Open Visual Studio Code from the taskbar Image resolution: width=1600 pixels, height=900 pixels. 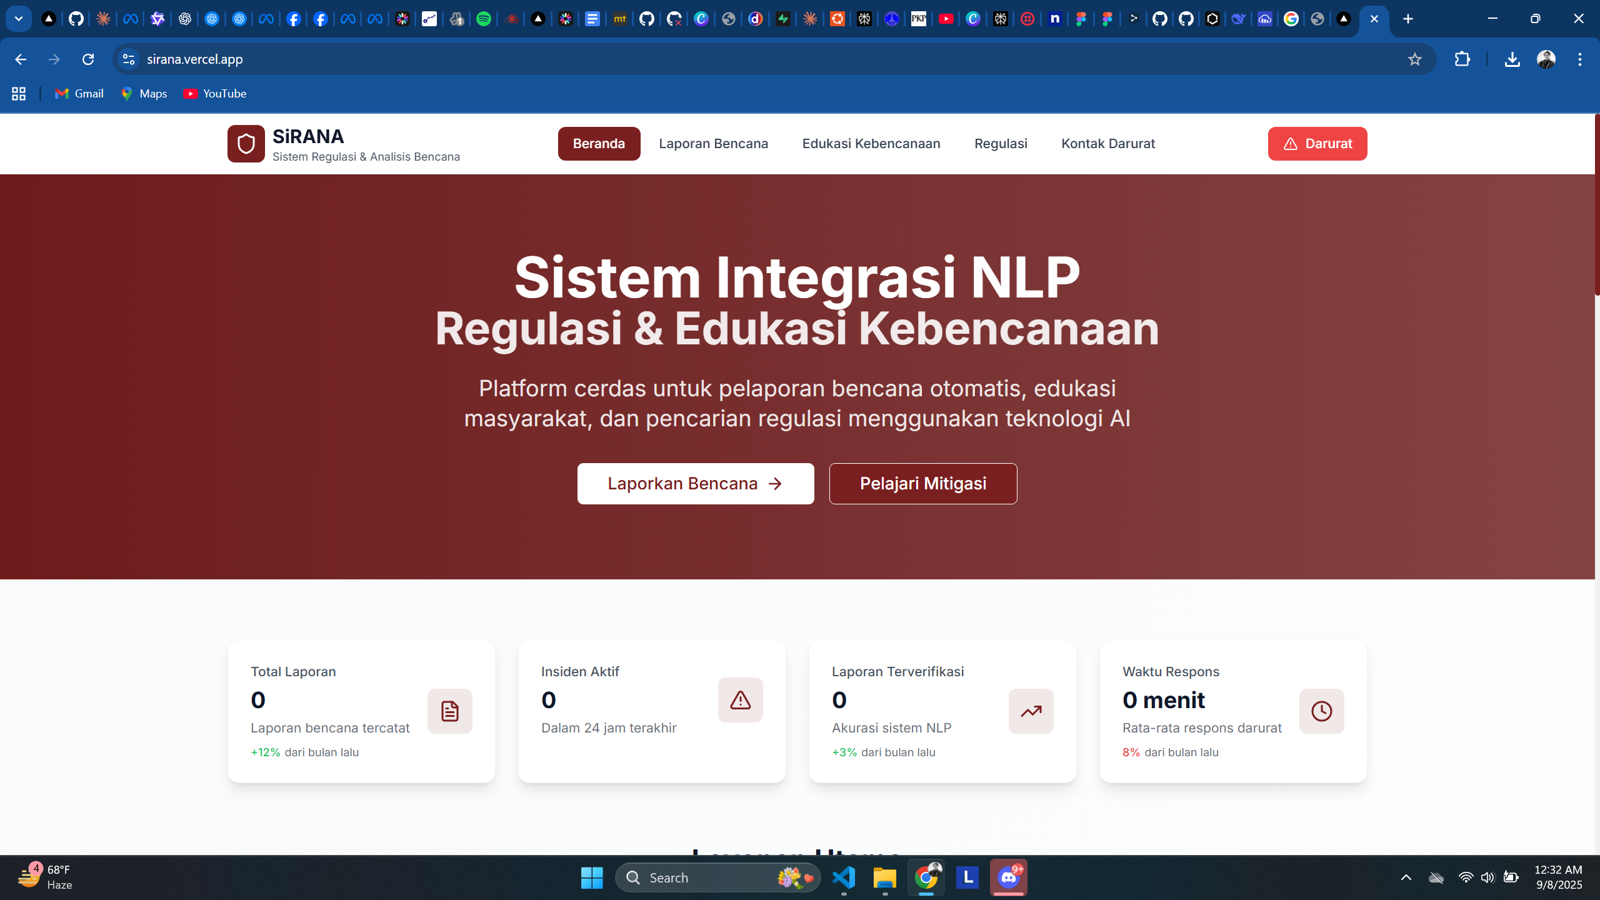point(844,877)
